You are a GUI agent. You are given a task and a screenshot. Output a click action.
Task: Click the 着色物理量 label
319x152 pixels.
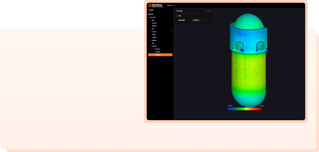pos(181,20)
